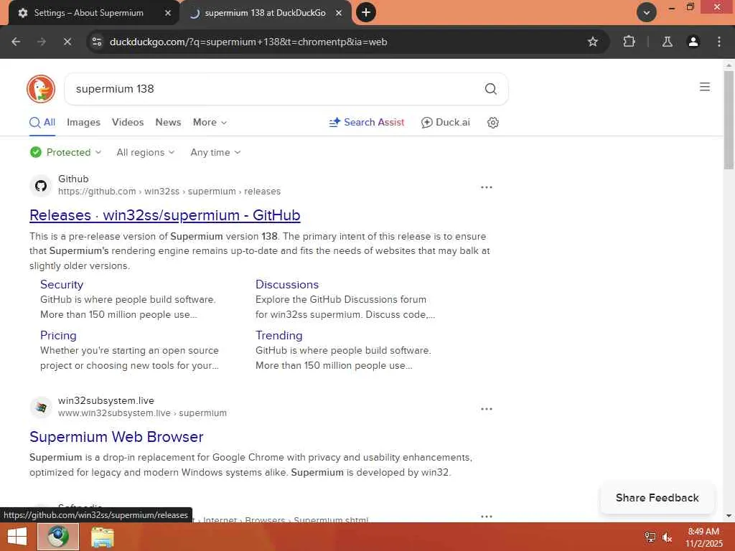735x551 pixels.
Task: Select the supermium 138 at DuckDuckGo tab
Action: coord(265,13)
